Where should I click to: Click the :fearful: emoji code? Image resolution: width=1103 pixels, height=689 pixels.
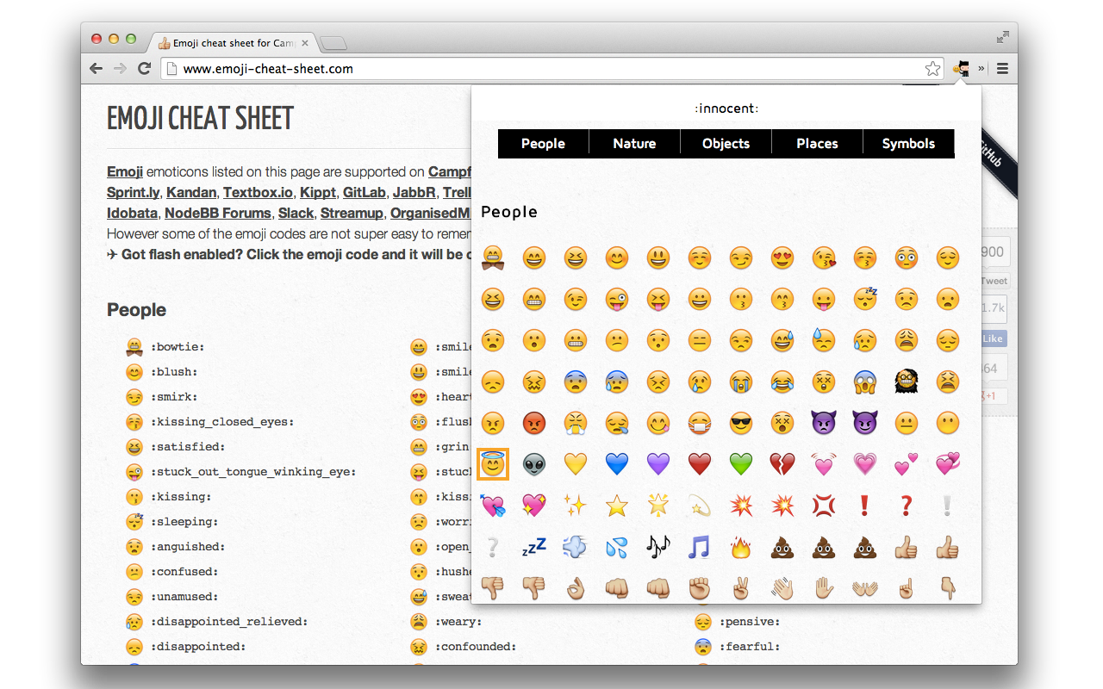pos(750,647)
